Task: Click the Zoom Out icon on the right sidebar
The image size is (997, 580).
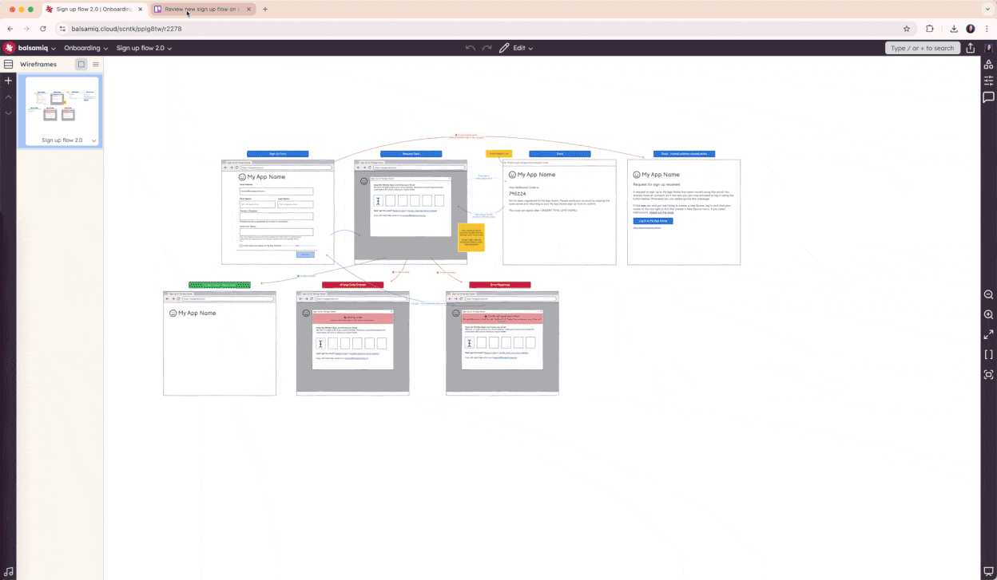Action: [988, 294]
